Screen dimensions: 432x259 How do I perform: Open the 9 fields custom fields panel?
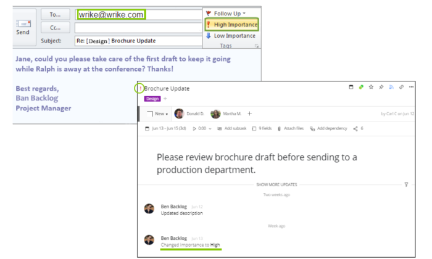click(x=262, y=128)
